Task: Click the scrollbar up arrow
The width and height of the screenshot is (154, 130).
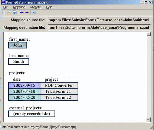Action: (x=149, y=34)
